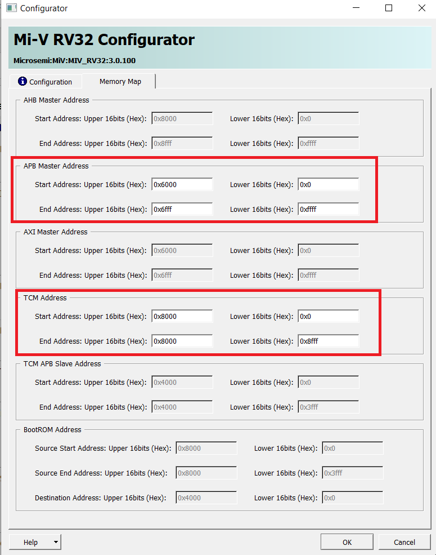Click the info icon on Configuration tab
The width and height of the screenshot is (436, 555).
coord(23,81)
